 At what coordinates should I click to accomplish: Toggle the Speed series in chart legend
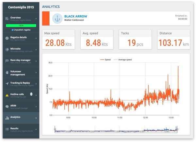[x=104, y=60]
